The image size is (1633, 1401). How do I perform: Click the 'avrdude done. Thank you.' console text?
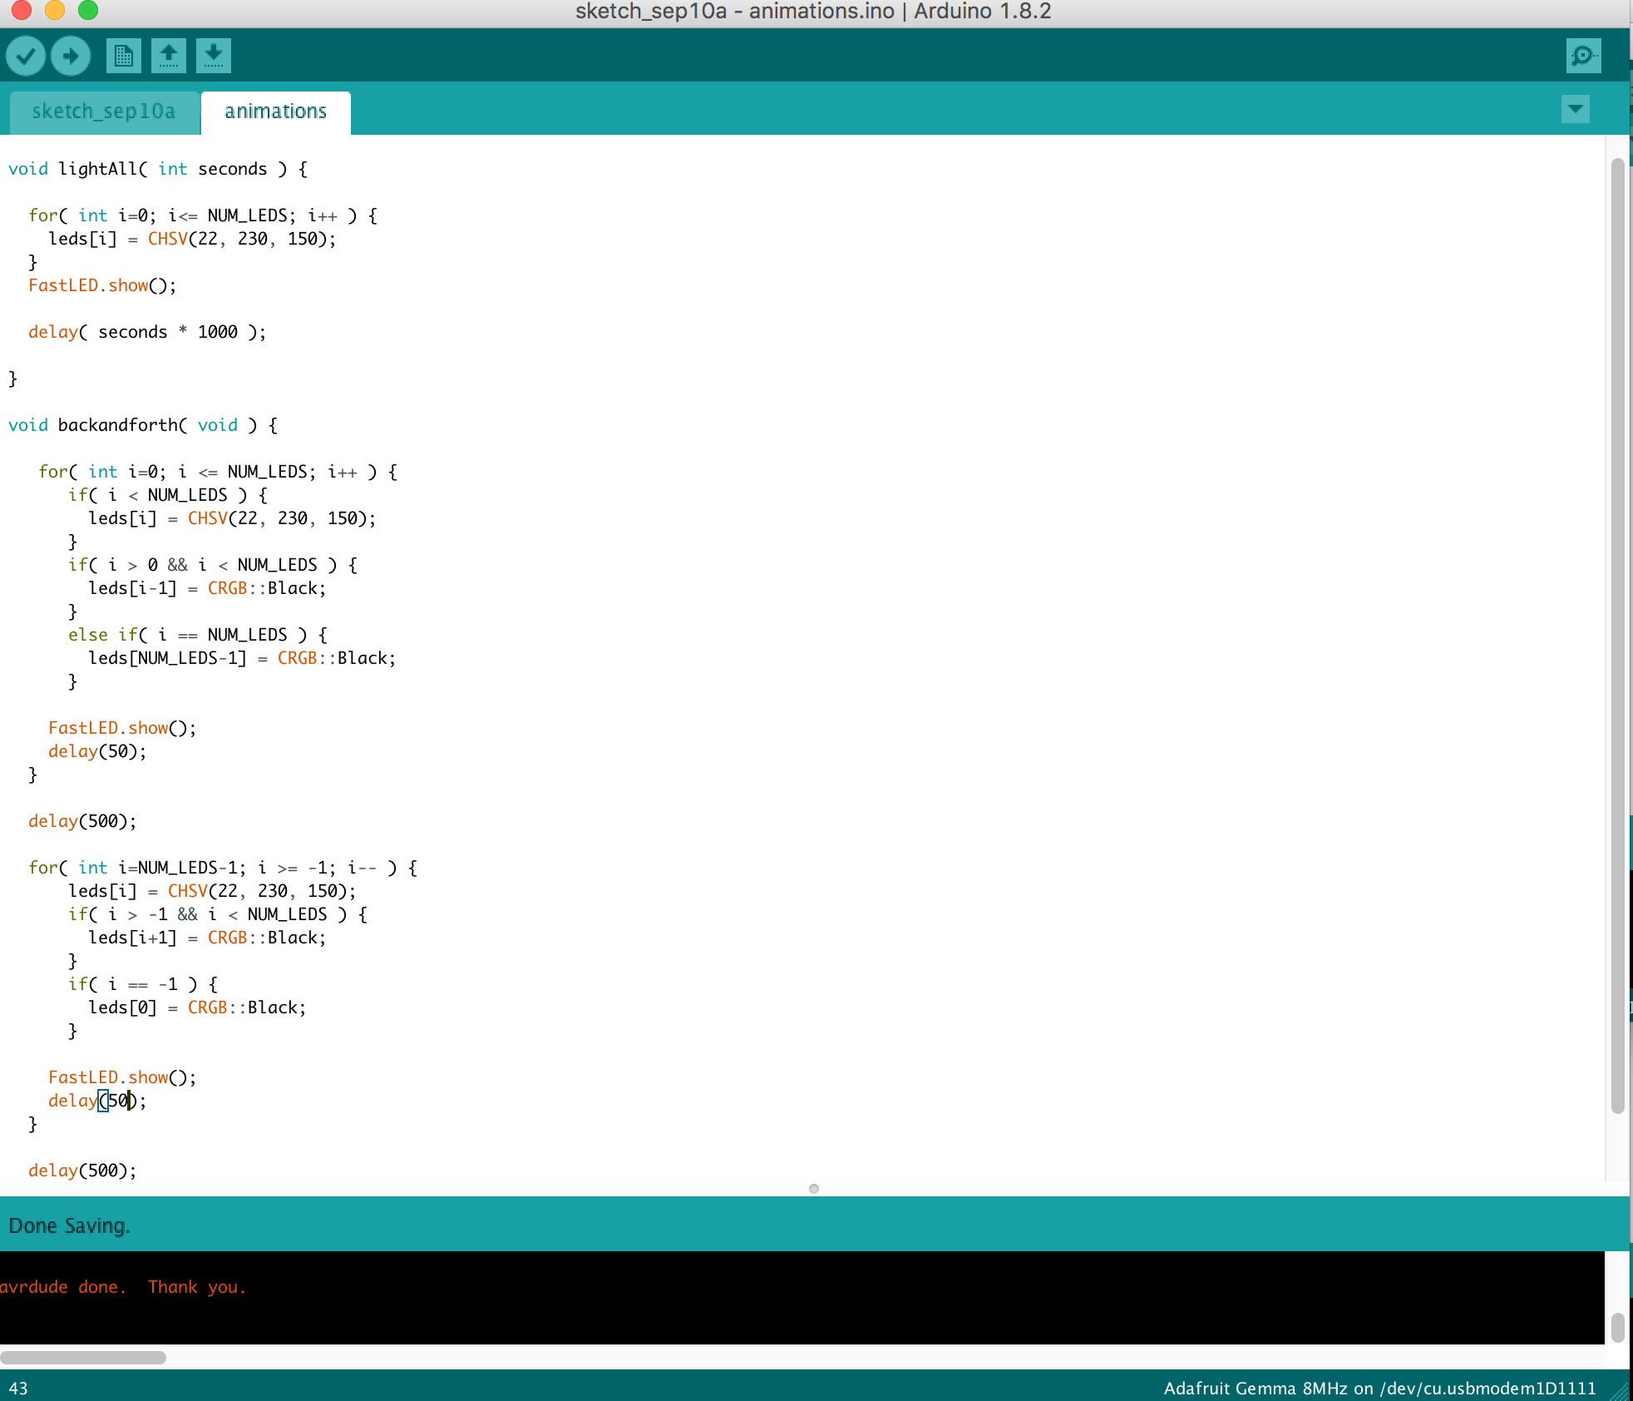[x=123, y=1287]
